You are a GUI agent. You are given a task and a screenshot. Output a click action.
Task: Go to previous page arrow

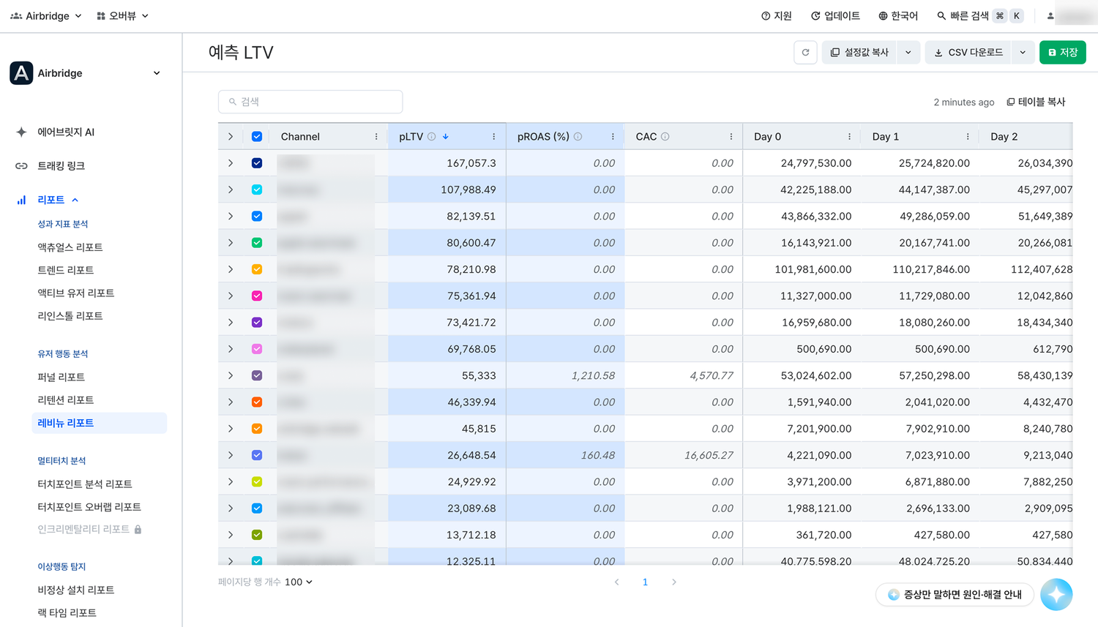(x=617, y=582)
